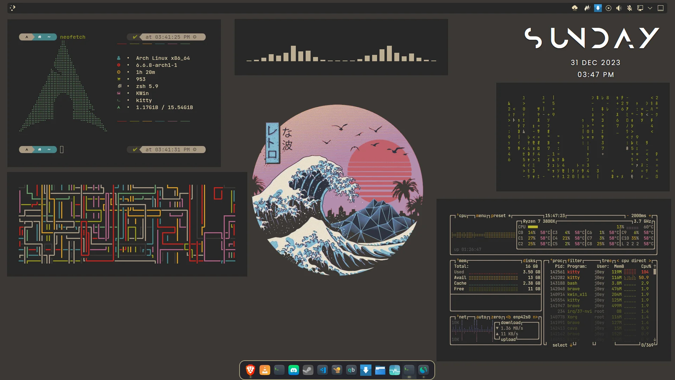Image resolution: width=675 pixels, height=380 pixels.
Task: Open the application launcher in the top-left panel
Action: [x=13, y=8]
